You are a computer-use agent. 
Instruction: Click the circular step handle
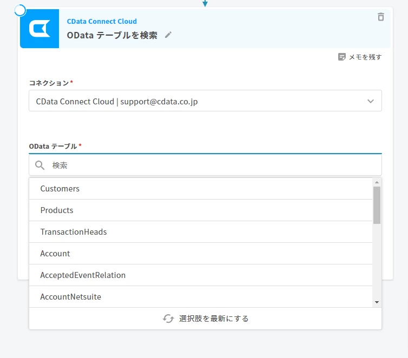coord(20,10)
